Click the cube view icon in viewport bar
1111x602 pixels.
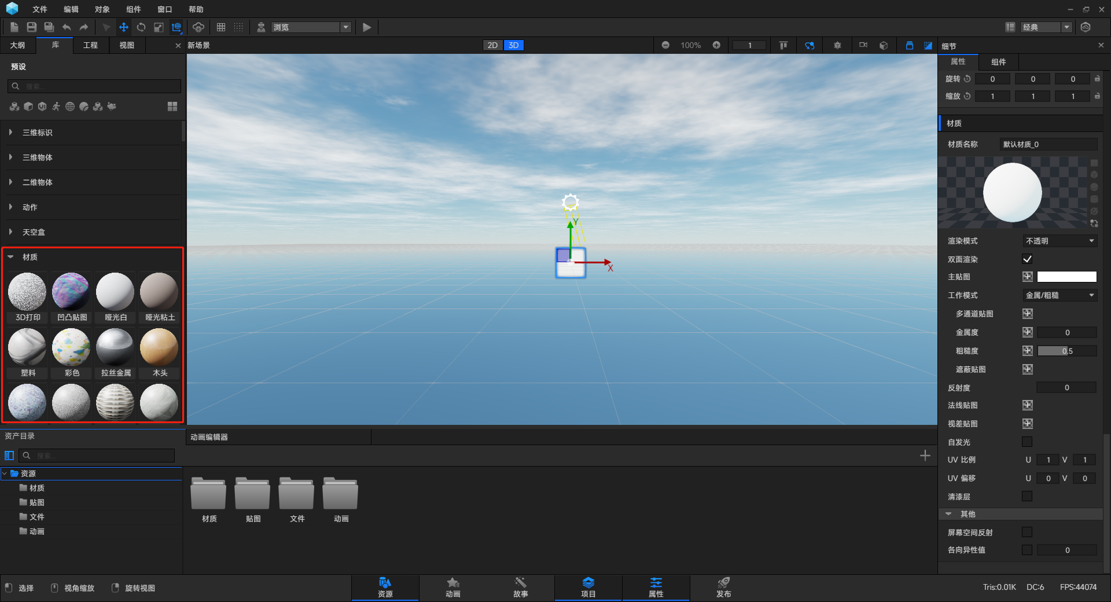tap(884, 45)
